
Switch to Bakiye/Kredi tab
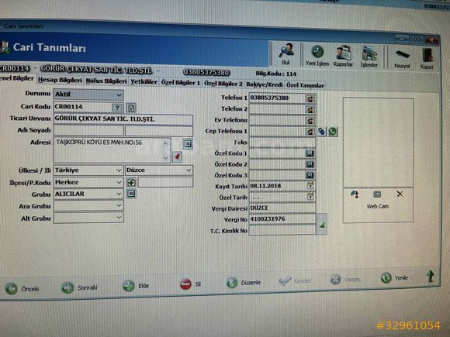(265, 84)
